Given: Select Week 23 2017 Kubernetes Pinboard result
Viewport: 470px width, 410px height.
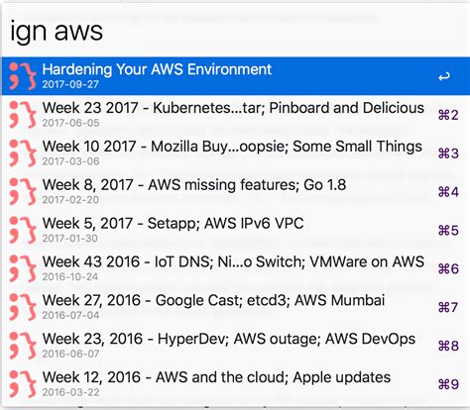Looking at the screenshot, I should coord(235,115).
